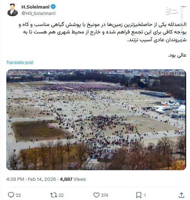Open the share upload icon
190x200 pixels.
(x=181, y=195)
